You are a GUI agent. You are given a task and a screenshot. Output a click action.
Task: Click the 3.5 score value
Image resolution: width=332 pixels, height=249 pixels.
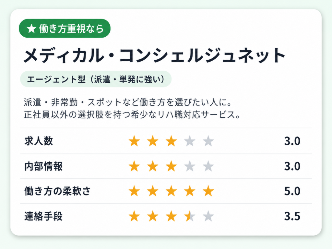coord(292,216)
